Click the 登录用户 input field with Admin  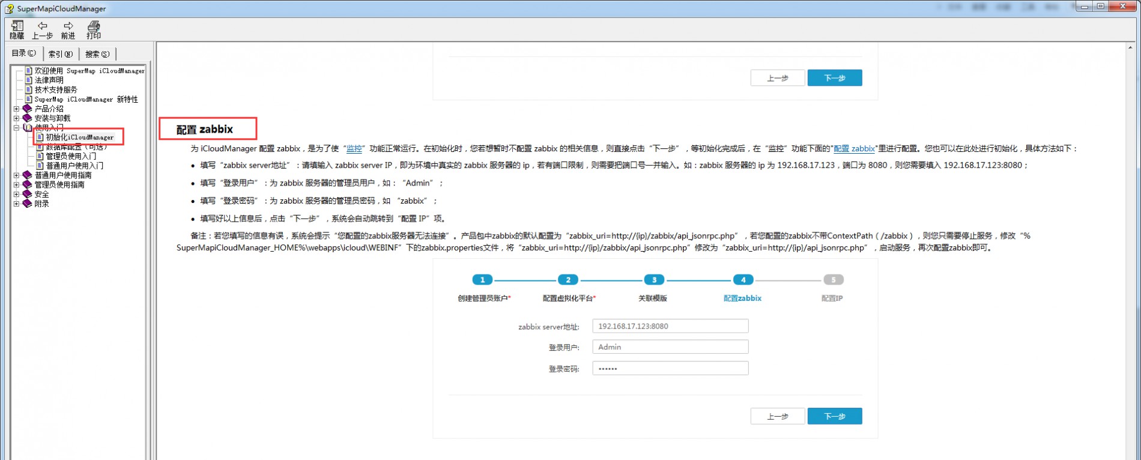[670, 347]
